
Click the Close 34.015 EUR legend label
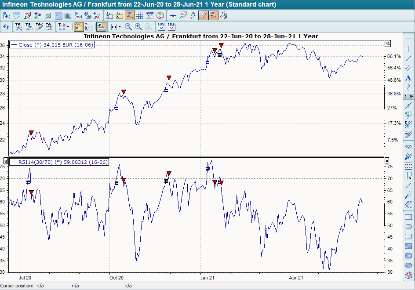pos(53,44)
